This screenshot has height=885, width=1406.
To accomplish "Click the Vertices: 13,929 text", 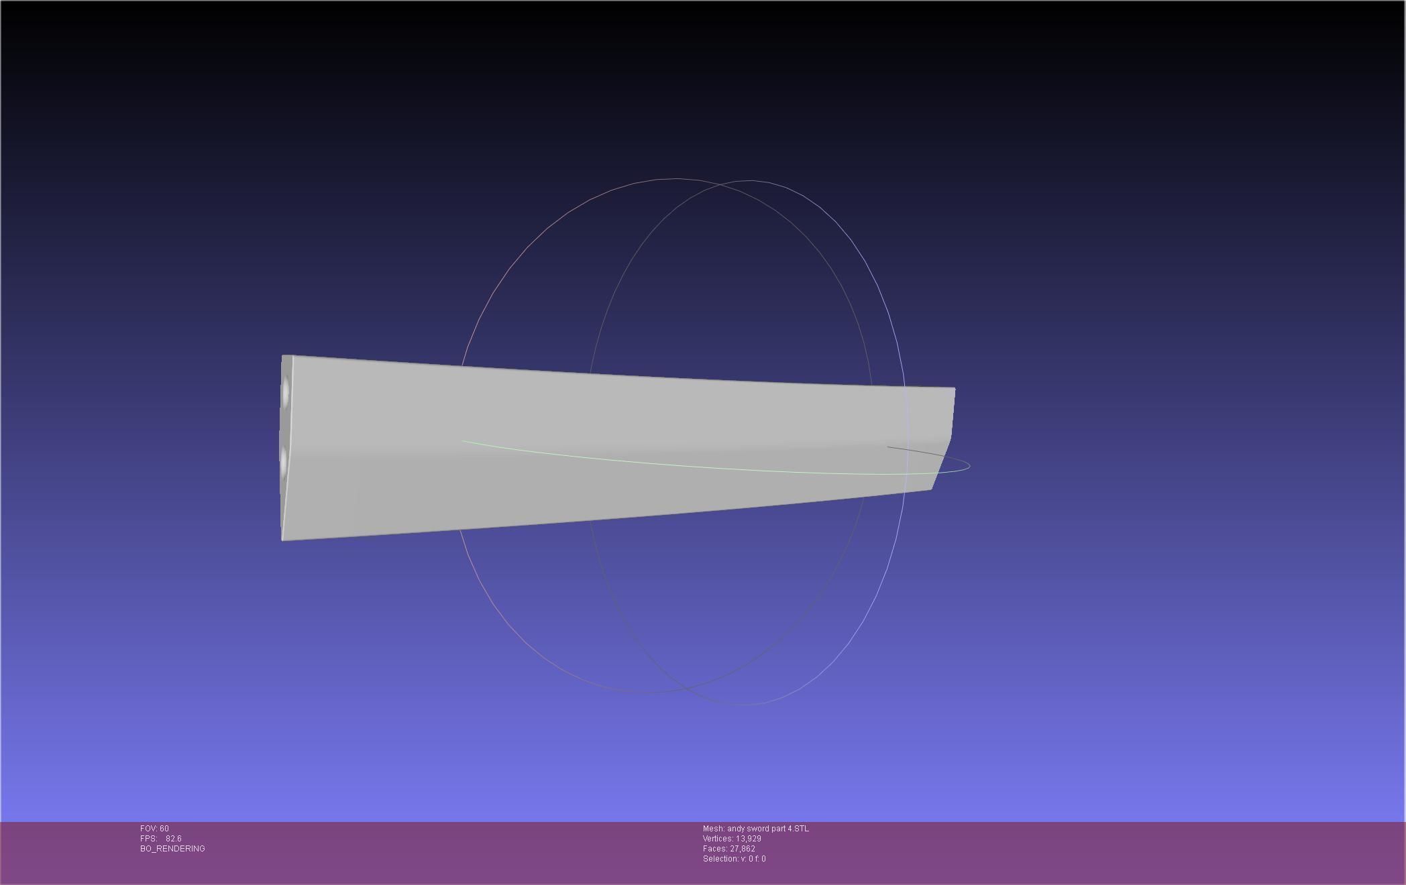I will (x=732, y=839).
